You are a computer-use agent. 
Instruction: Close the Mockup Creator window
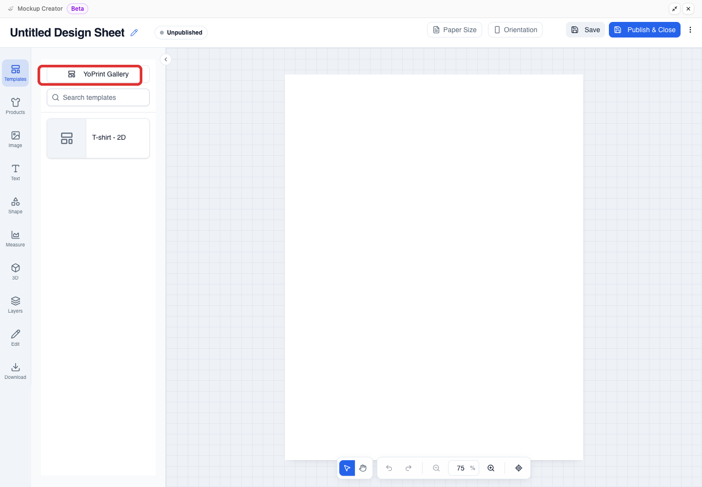tap(688, 9)
